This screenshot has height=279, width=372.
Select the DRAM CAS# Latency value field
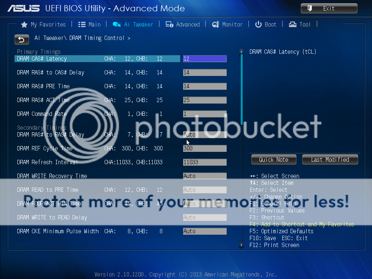point(205,59)
